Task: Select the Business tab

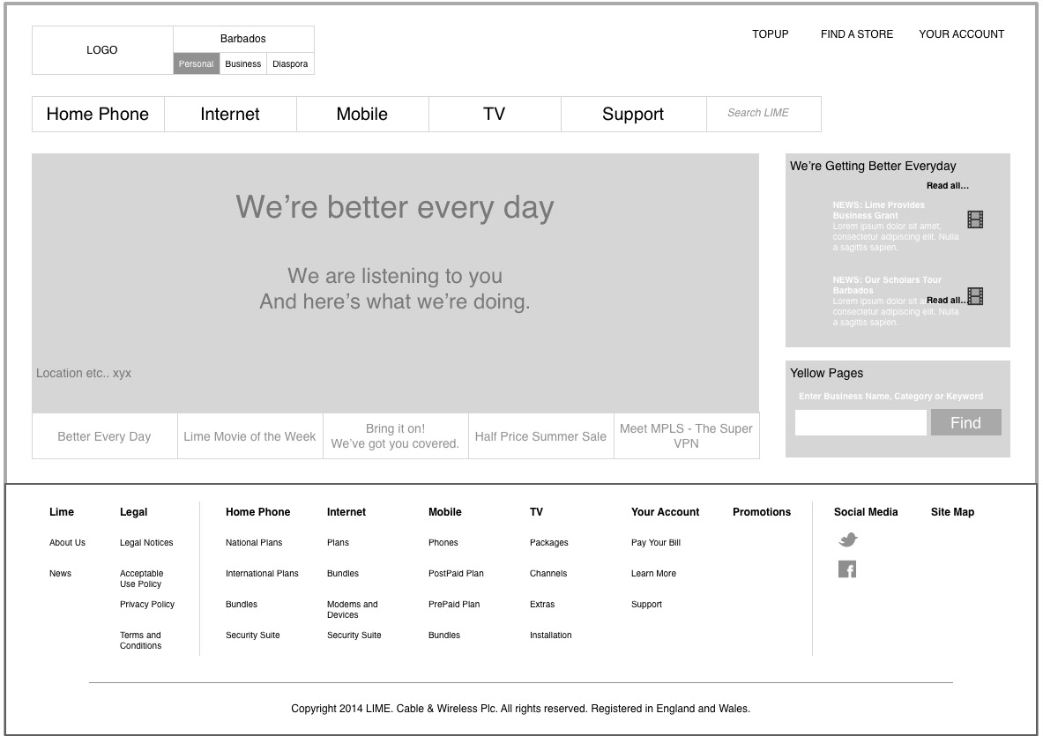Action: pyautogui.click(x=242, y=63)
